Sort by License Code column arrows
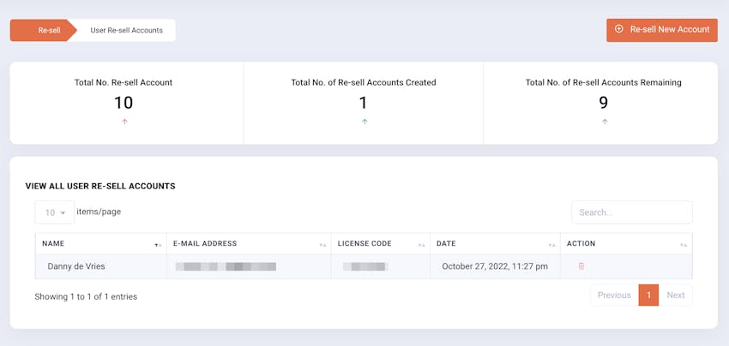The image size is (729, 346). [x=421, y=245]
